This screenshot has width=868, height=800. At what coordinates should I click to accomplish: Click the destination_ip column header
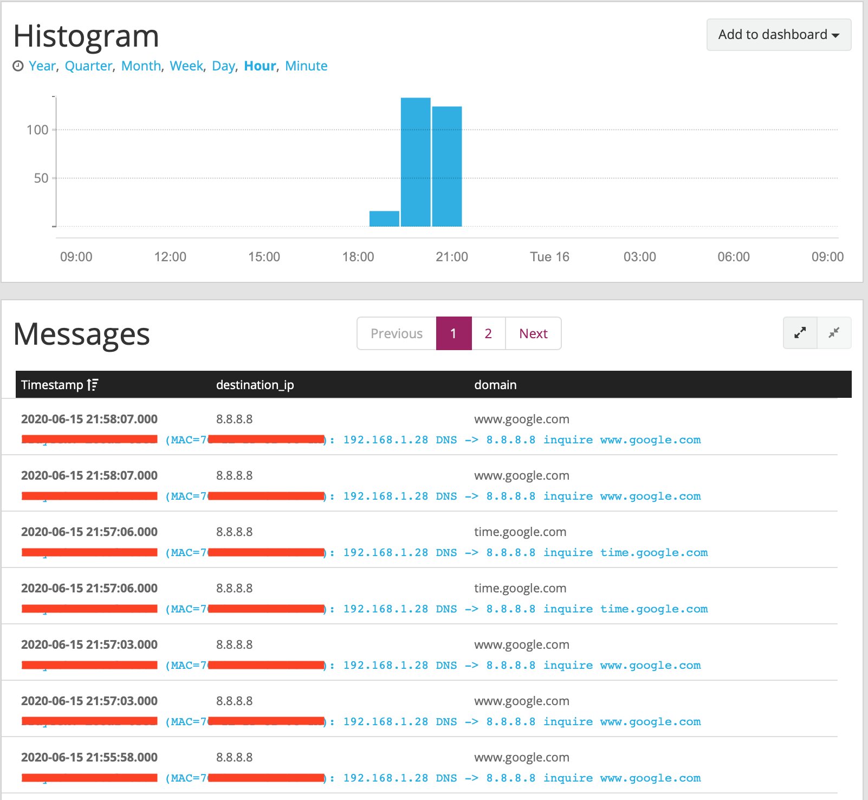[255, 385]
